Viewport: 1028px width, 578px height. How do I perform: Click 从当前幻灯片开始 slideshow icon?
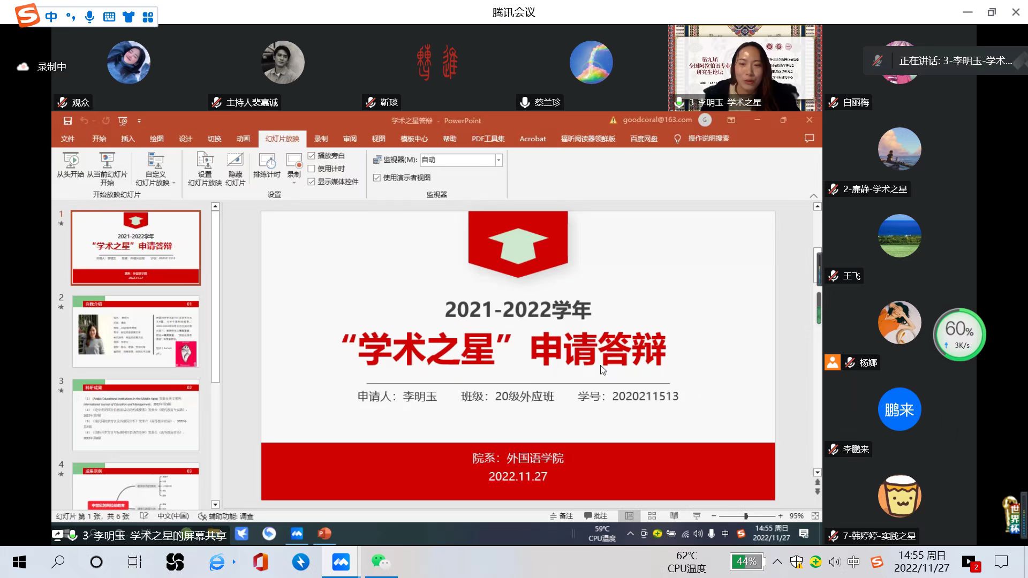(107, 161)
